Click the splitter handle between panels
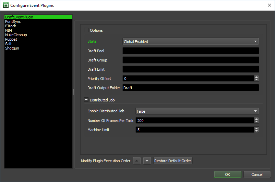Image resolution: width=275 pixels, height=182 pixels. coord(74,92)
